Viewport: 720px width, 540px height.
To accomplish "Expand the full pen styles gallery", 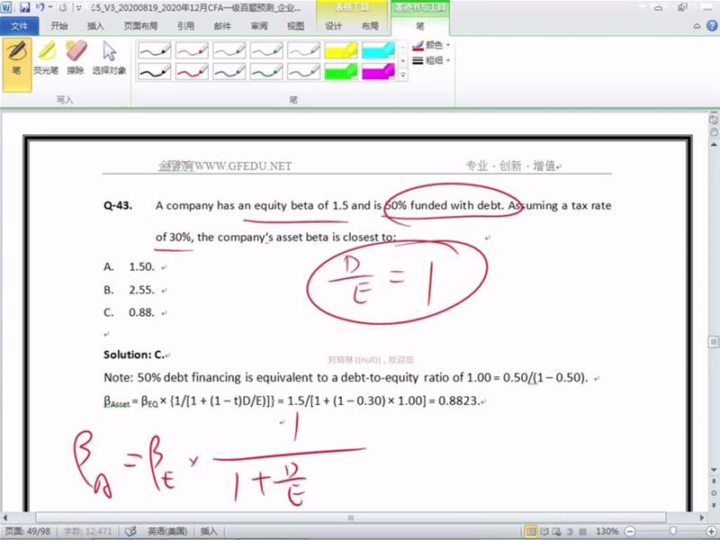I will (x=402, y=75).
